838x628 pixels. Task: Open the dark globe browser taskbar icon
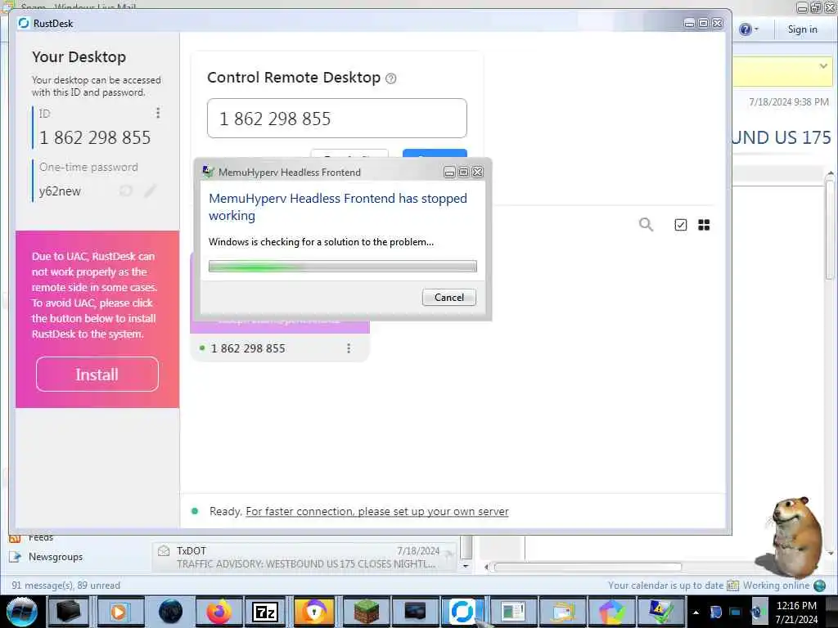[171, 612]
